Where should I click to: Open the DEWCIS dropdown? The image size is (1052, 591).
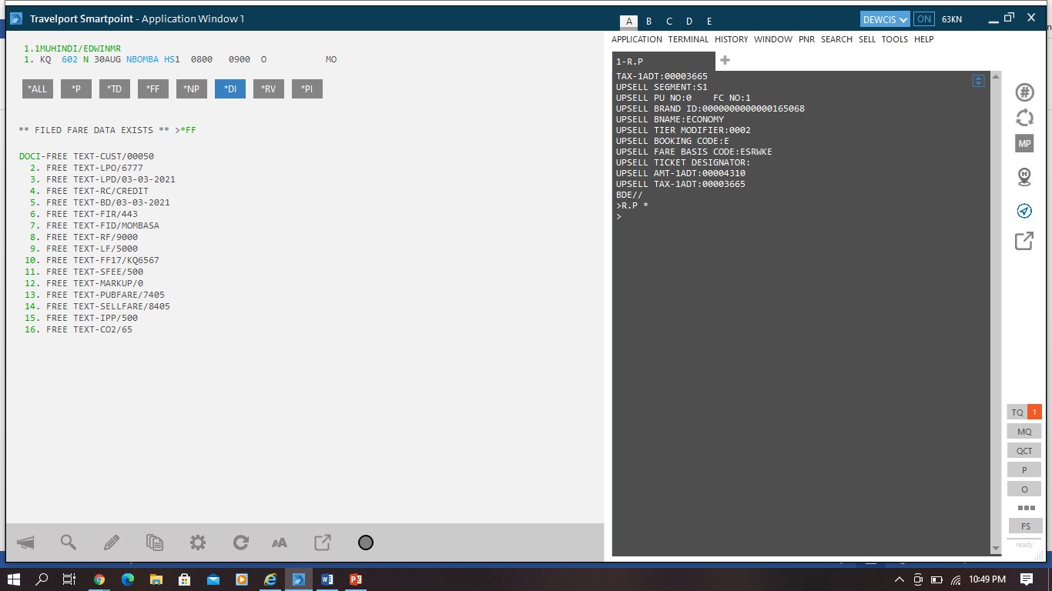(885, 19)
